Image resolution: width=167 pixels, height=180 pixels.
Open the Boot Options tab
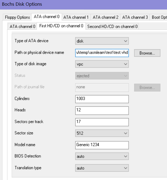coord(159,17)
